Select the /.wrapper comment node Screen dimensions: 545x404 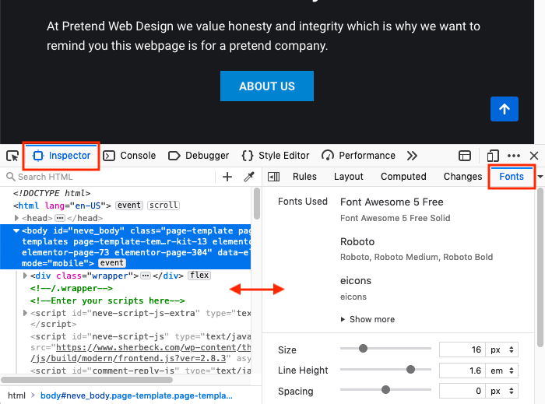pos(72,288)
